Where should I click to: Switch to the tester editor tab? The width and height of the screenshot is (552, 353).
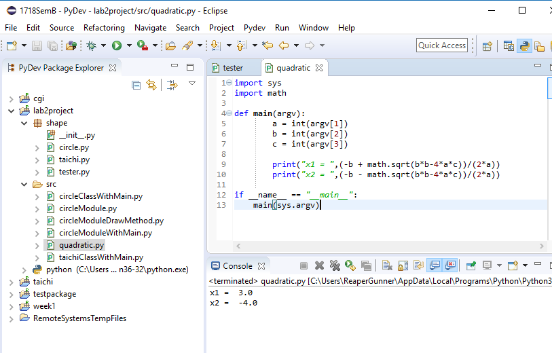click(x=233, y=68)
